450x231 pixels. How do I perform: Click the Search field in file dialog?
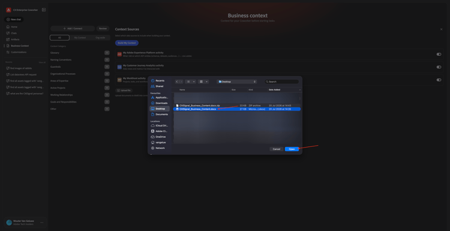coord(281,82)
